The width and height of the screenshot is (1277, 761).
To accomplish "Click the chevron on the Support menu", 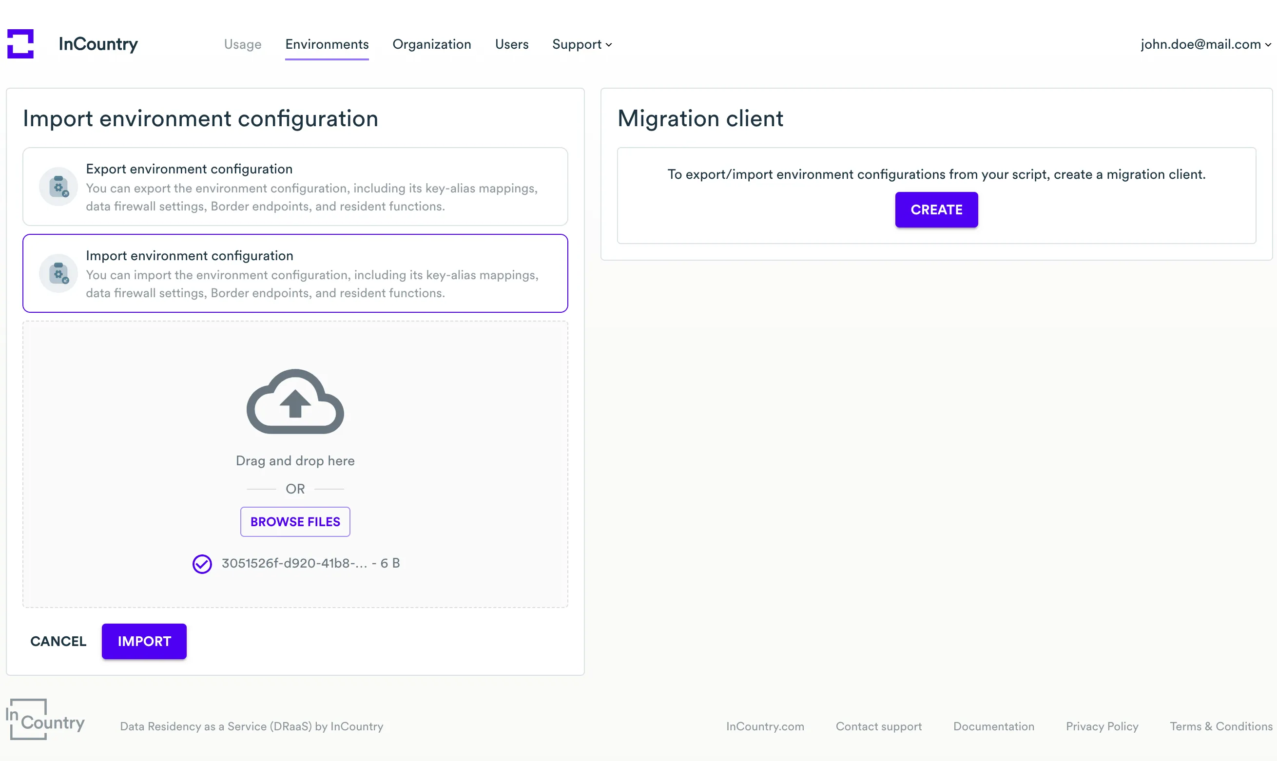I will click(x=609, y=45).
